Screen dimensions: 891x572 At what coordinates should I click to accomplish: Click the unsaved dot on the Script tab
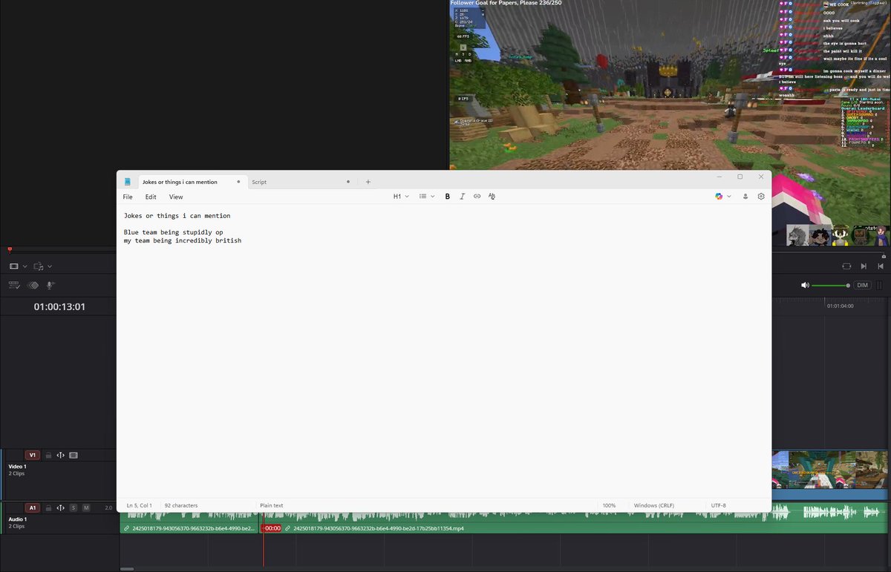[348, 182]
